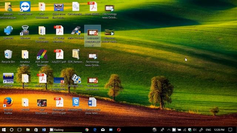Open the Word Documents folder
The width and height of the screenshot is (237, 133).
[42, 34]
